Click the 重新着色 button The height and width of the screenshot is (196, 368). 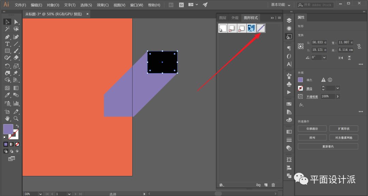point(328,146)
